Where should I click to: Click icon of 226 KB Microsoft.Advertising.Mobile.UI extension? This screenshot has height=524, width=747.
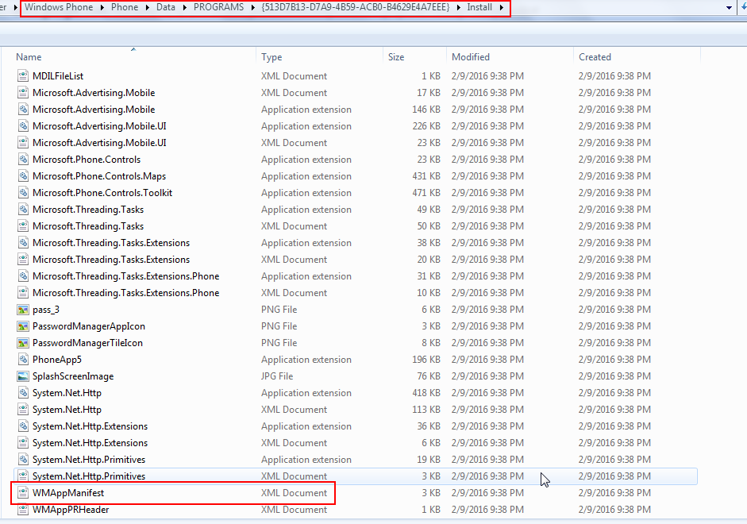[23, 126]
